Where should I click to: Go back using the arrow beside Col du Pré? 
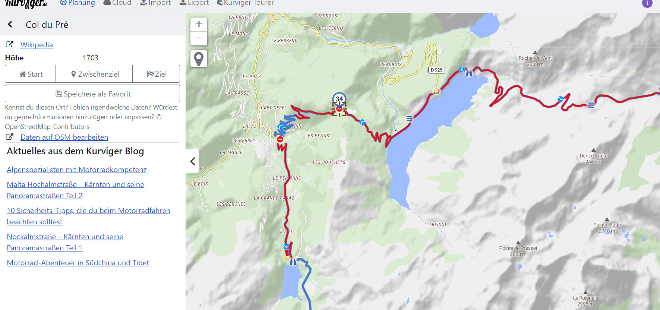pyautogui.click(x=10, y=25)
